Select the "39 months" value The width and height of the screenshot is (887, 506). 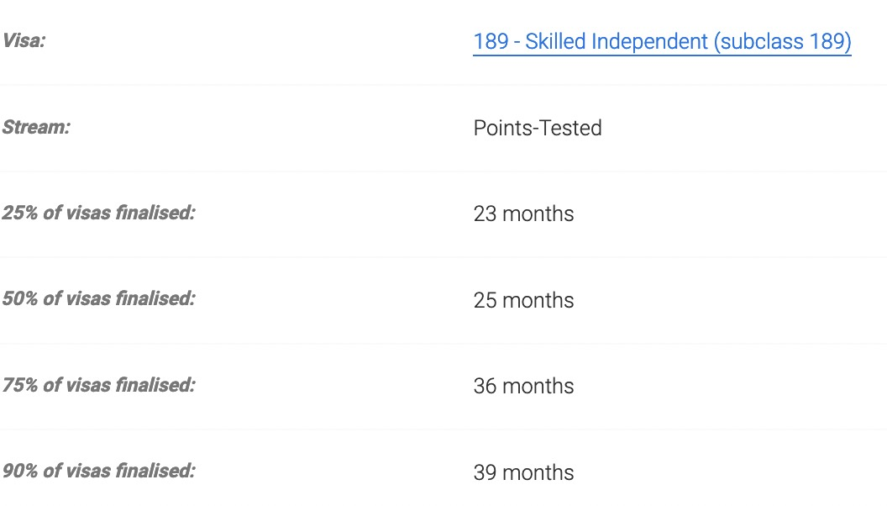[x=523, y=472]
